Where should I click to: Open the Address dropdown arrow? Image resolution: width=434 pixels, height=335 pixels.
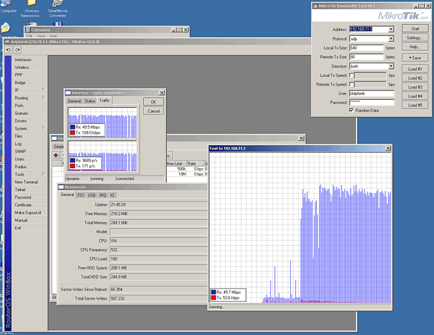(x=391, y=29)
